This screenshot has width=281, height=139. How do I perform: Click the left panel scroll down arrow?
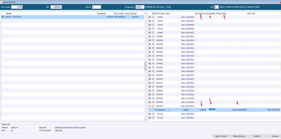coord(145,120)
